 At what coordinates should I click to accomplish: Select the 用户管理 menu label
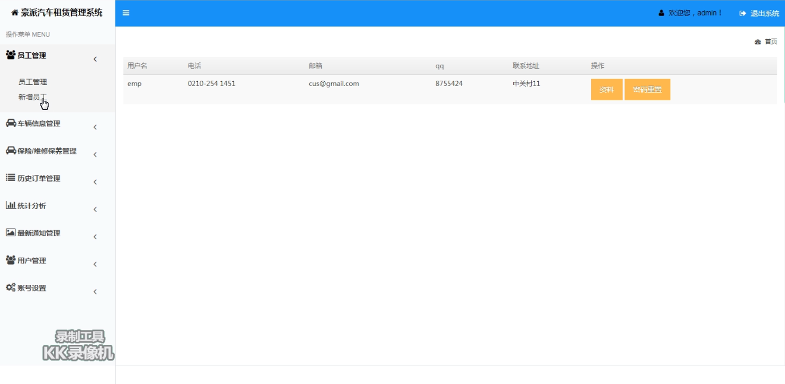pos(32,261)
